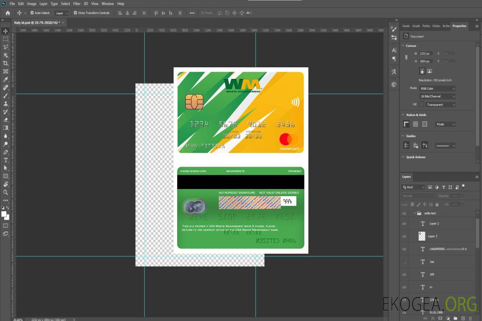Open the Layer menu
This screenshot has width=482, height=321.
pos(43,4)
